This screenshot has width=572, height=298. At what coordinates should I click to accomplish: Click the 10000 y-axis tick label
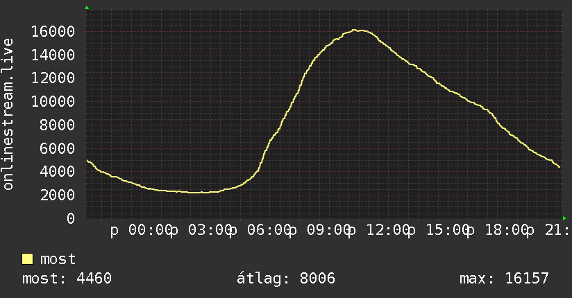click(x=53, y=101)
